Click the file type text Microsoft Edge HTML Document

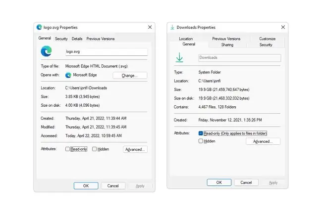click(x=96, y=66)
